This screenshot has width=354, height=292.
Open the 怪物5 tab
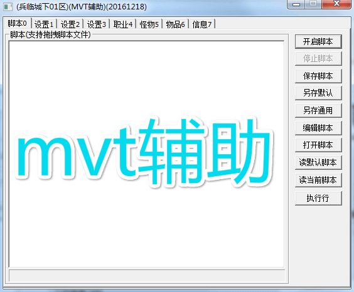coord(149,24)
